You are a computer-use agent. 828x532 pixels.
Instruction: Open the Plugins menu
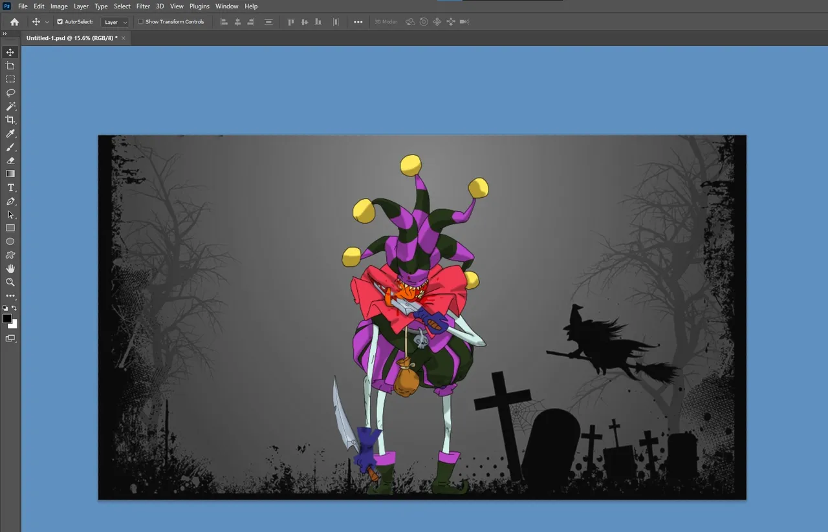pos(199,6)
